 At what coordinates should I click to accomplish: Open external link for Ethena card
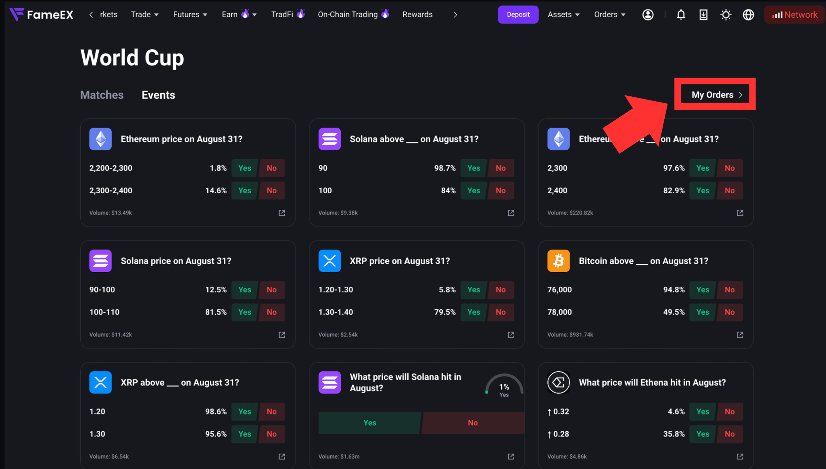click(740, 456)
